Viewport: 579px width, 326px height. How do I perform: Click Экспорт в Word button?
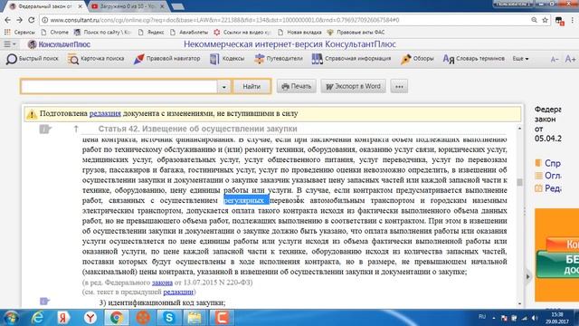[x=354, y=87]
